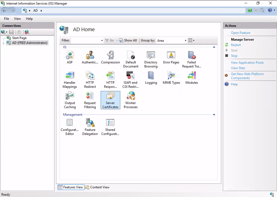The height and width of the screenshot is (197, 277).
Task: Click View Application Pools link
Action: [247, 62]
